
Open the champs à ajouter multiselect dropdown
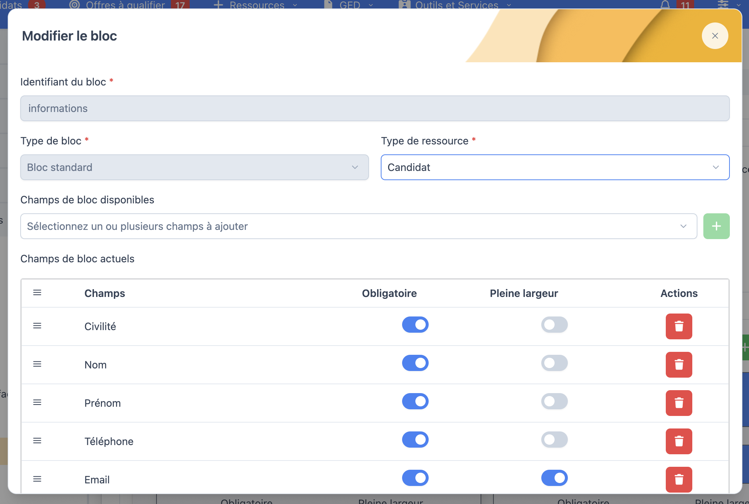(x=359, y=226)
